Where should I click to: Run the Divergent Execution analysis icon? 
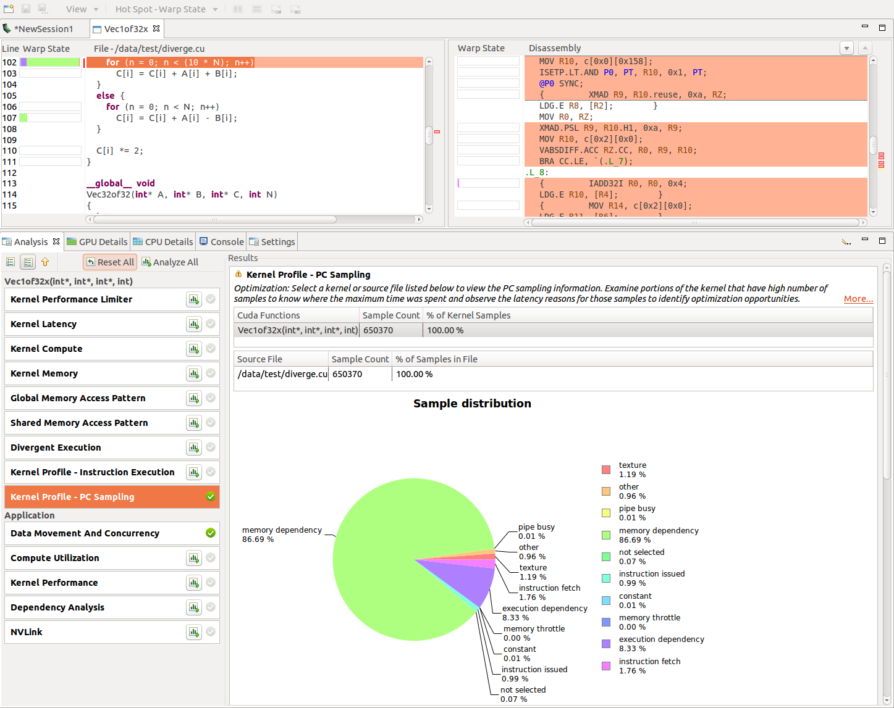193,447
